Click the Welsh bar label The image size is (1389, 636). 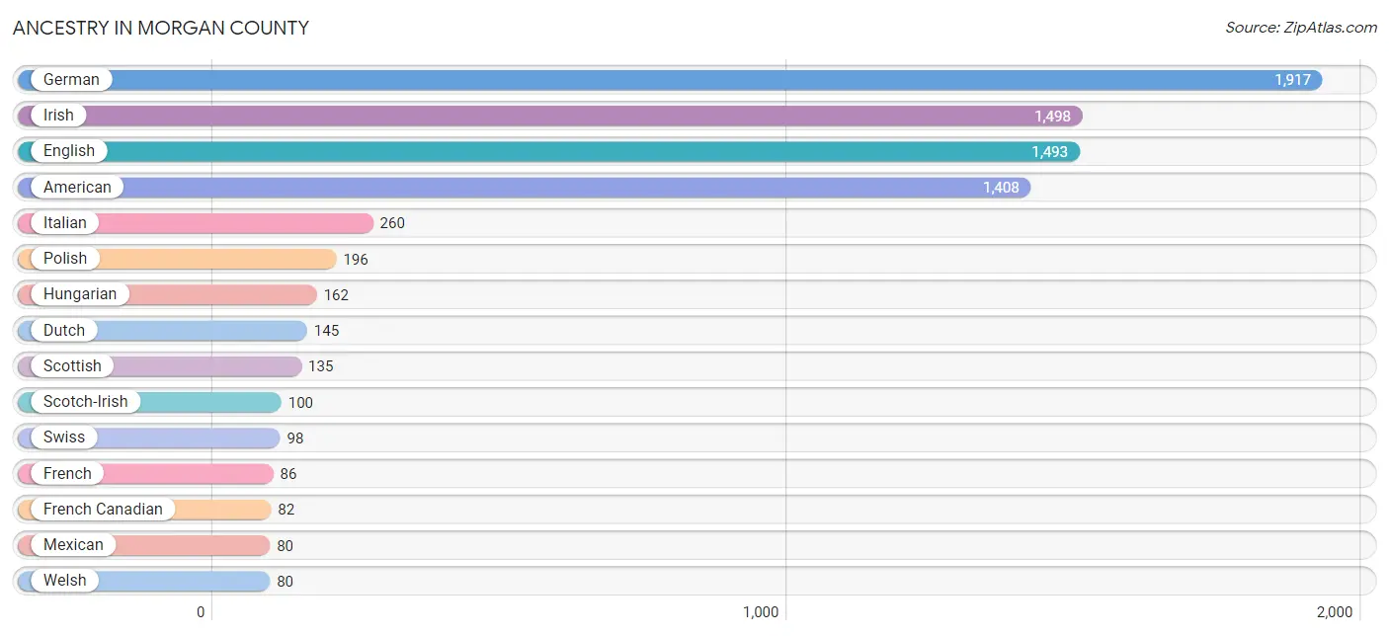tap(65, 581)
